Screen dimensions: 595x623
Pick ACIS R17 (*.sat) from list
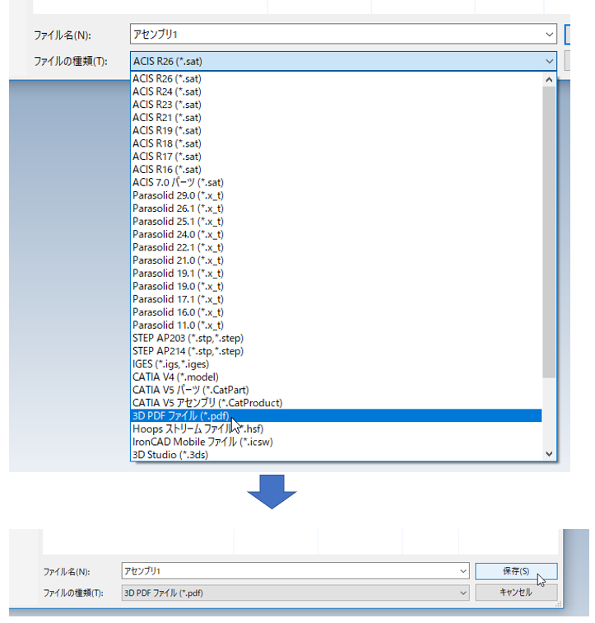click(x=336, y=157)
